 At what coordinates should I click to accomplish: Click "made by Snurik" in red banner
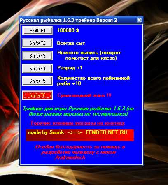46,132
